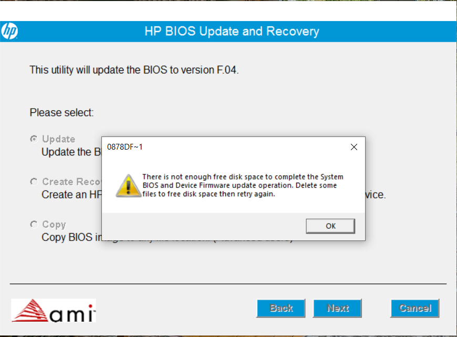Cancel the BIOS update utility
Viewport: 457px width, 337px height.
(414, 308)
